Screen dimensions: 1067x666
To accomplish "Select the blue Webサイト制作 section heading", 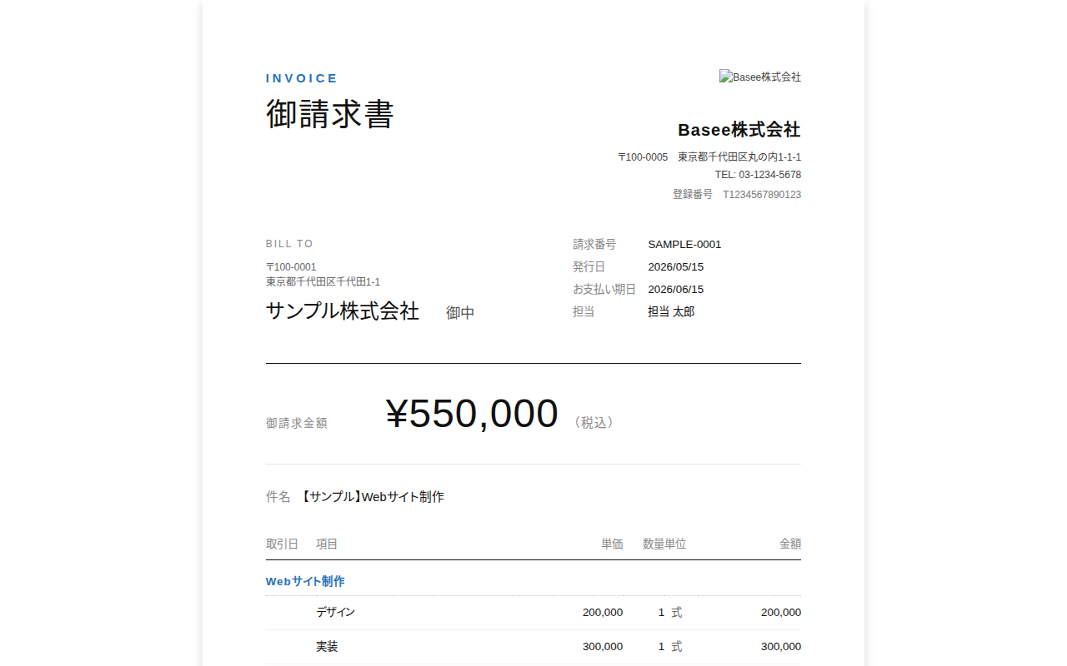I will (305, 582).
